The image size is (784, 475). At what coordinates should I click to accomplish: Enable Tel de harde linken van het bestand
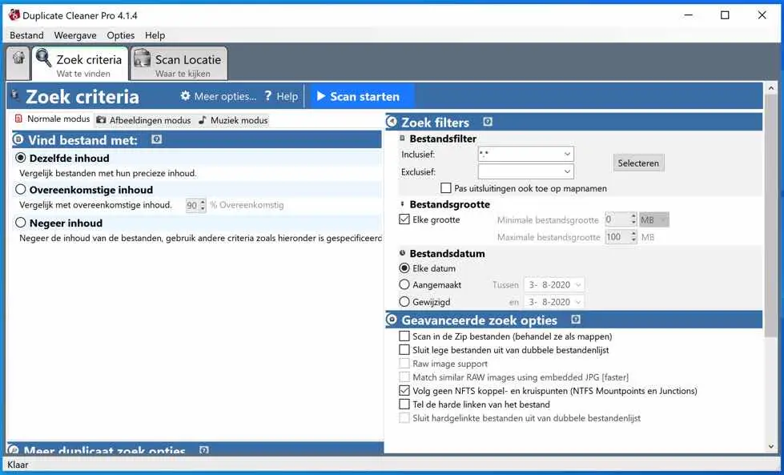coord(404,404)
